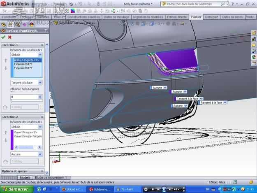Open Appearances globe icon in task pane

click(254, 57)
